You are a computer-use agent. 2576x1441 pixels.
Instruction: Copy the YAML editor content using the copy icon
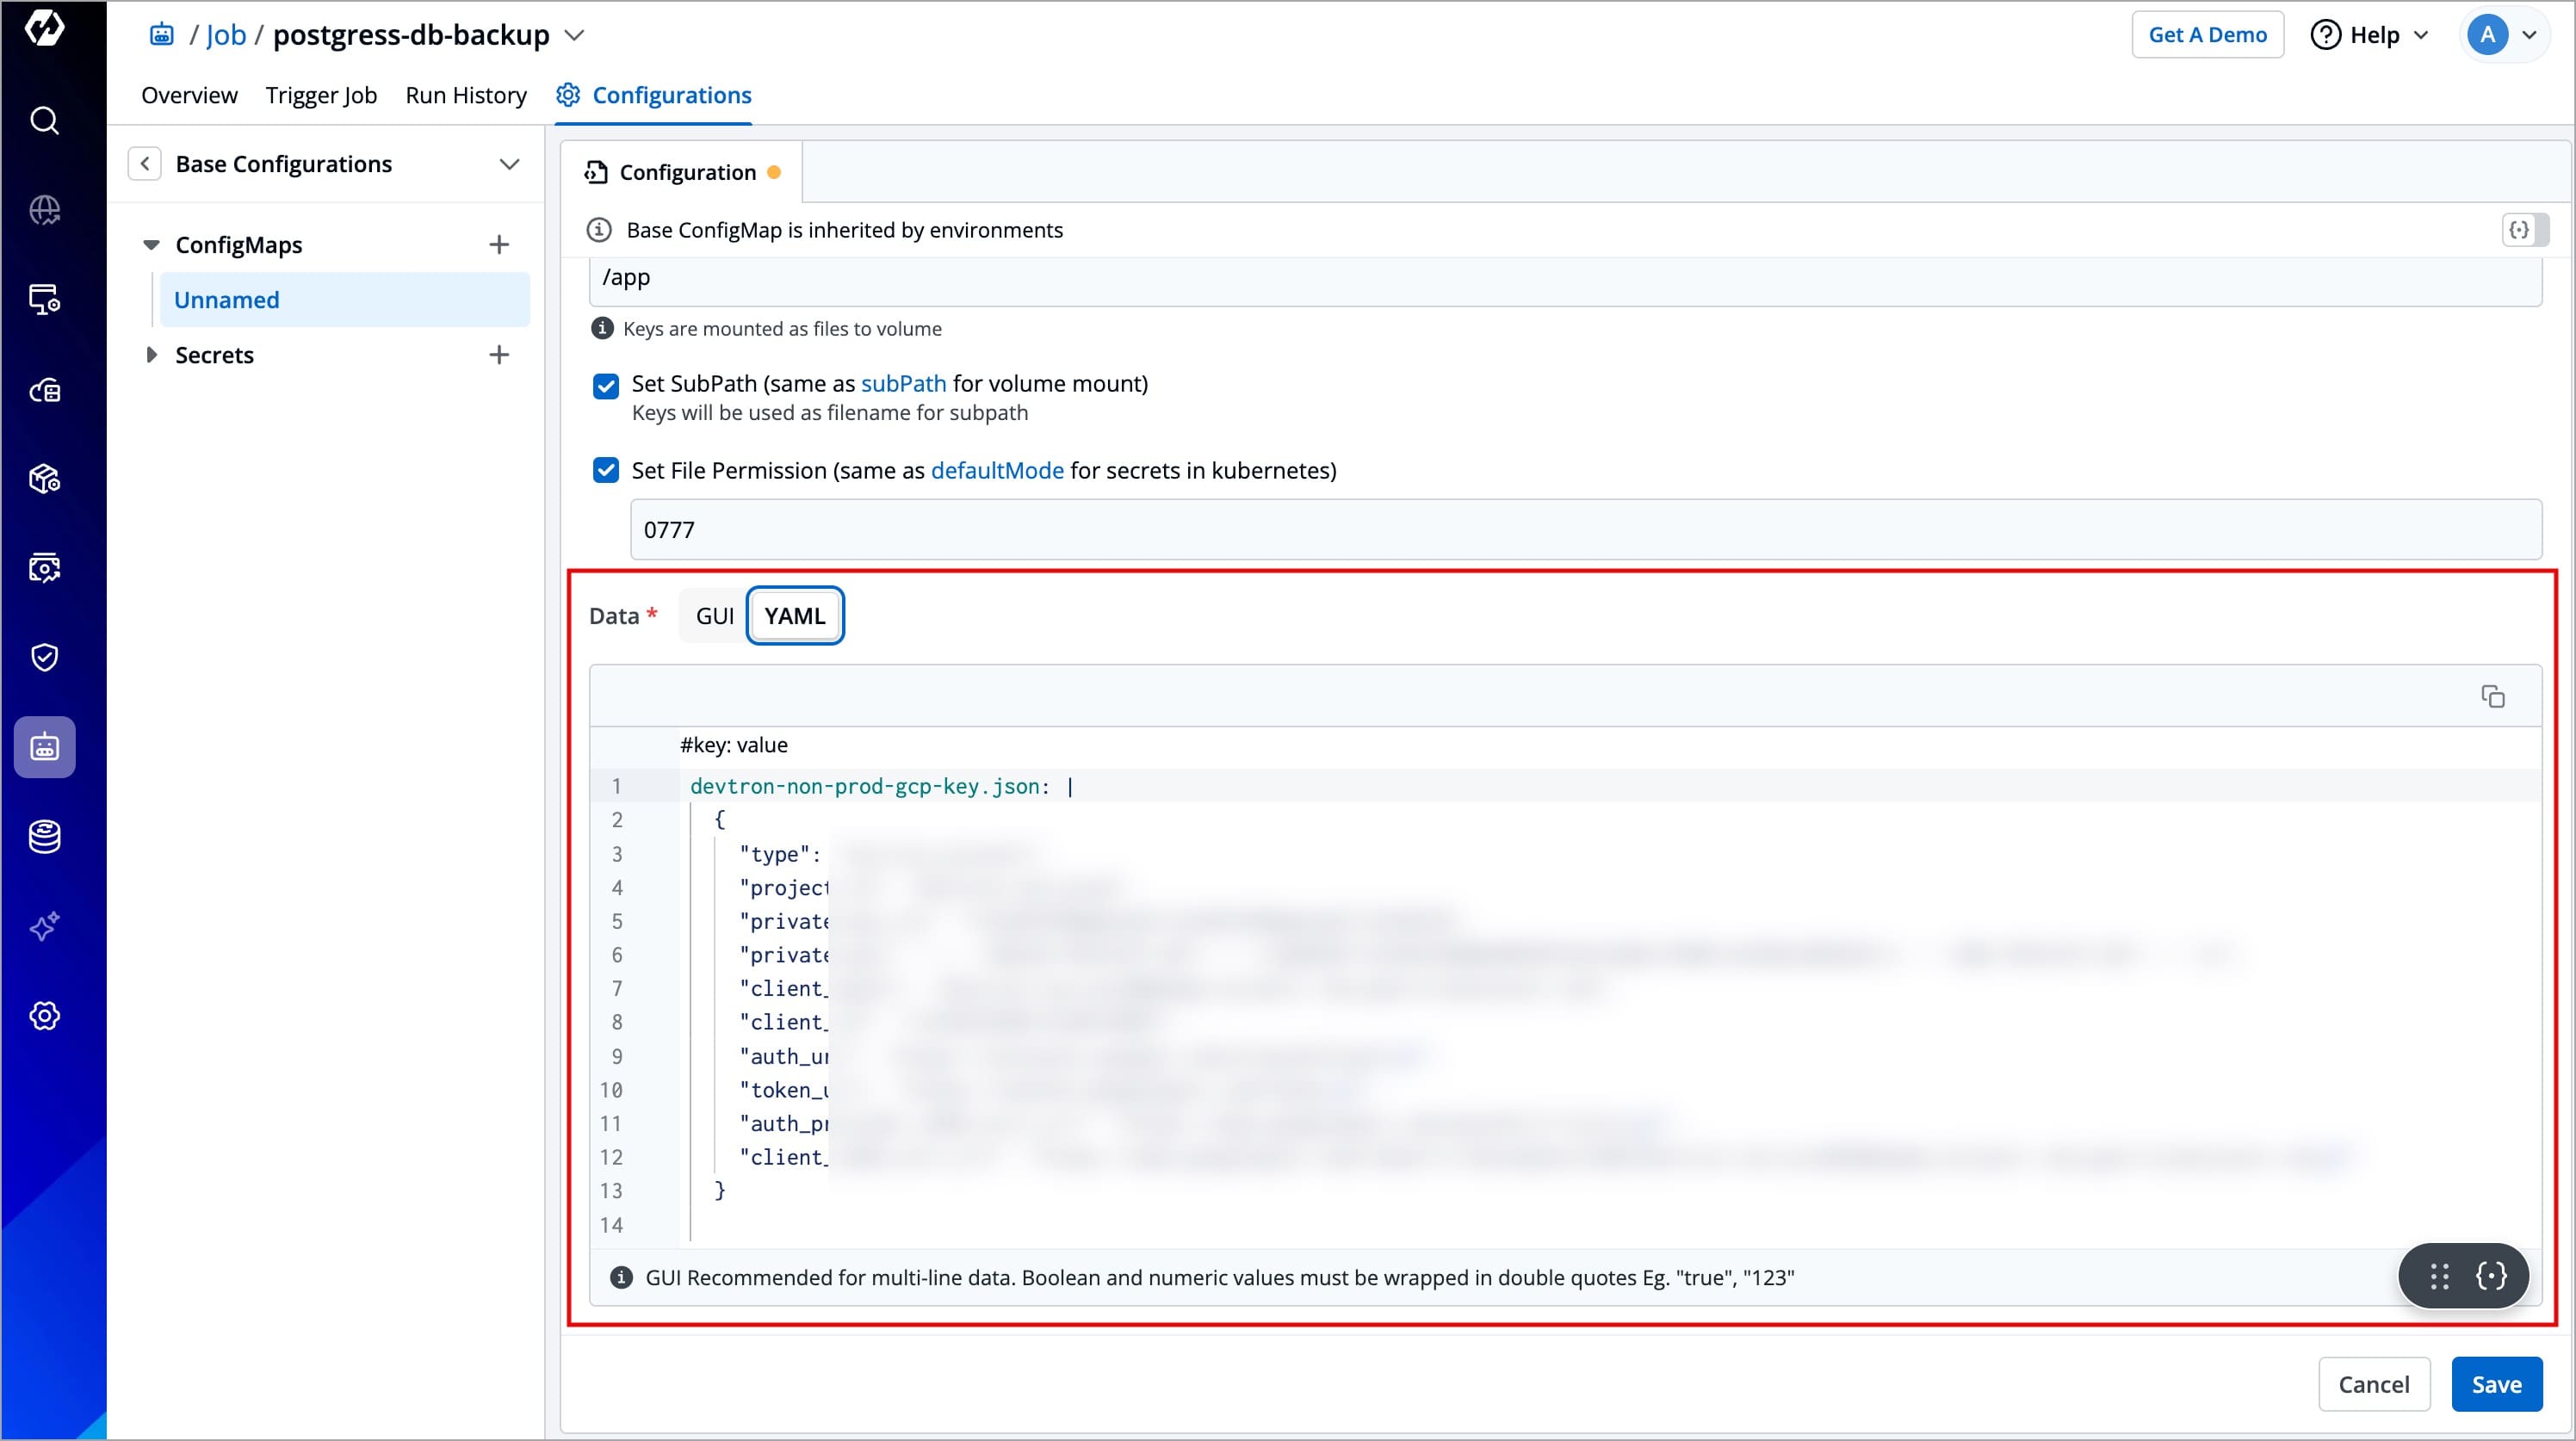coord(2493,696)
